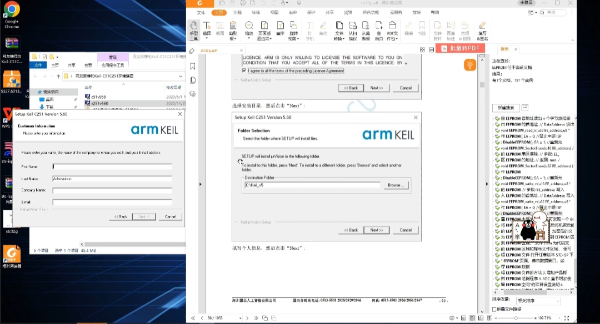Click the Blank Page tool
This screenshot has height=324, width=600.
pyautogui.click(x=379, y=30)
